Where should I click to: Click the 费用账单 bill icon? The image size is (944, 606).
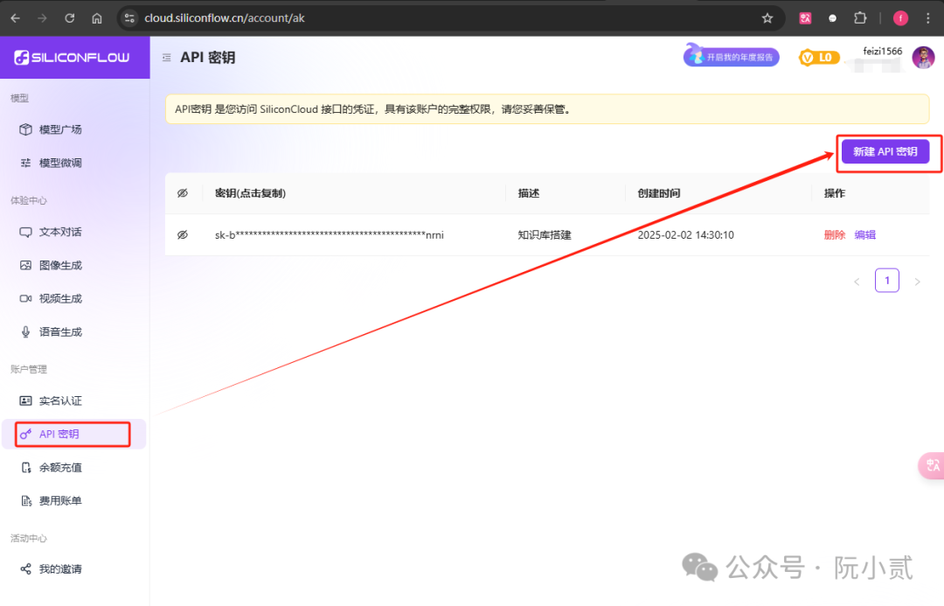pos(25,500)
